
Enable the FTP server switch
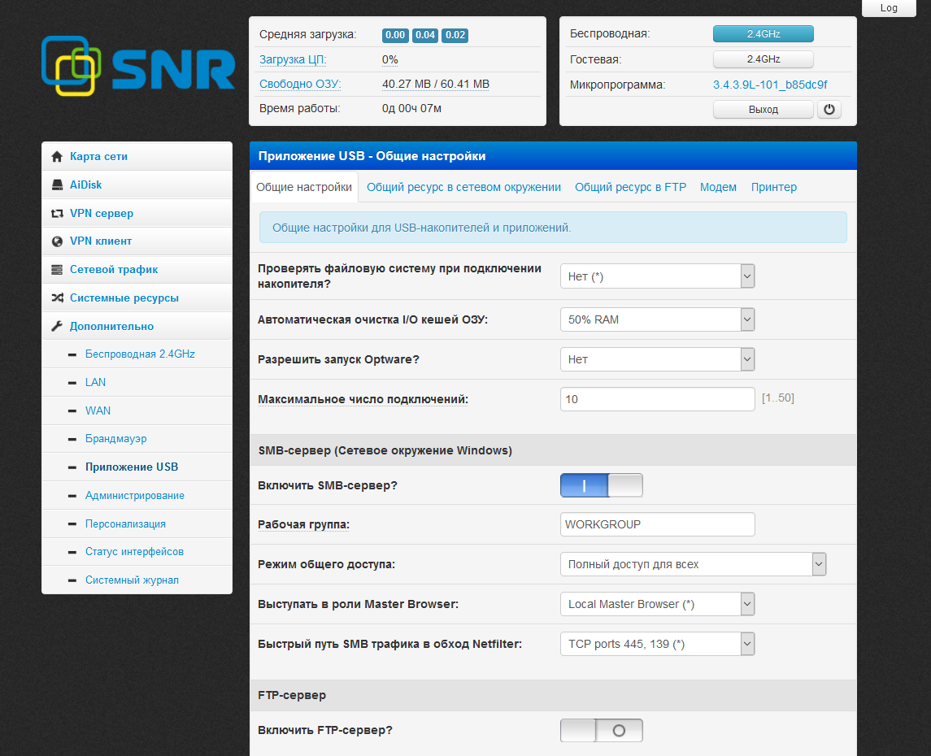coord(602,731)
